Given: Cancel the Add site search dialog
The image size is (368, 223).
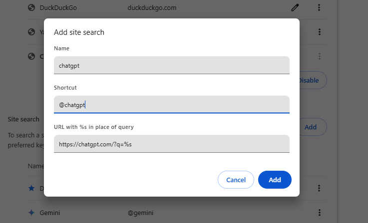Looking at the screenshot, I should [236, 180].
